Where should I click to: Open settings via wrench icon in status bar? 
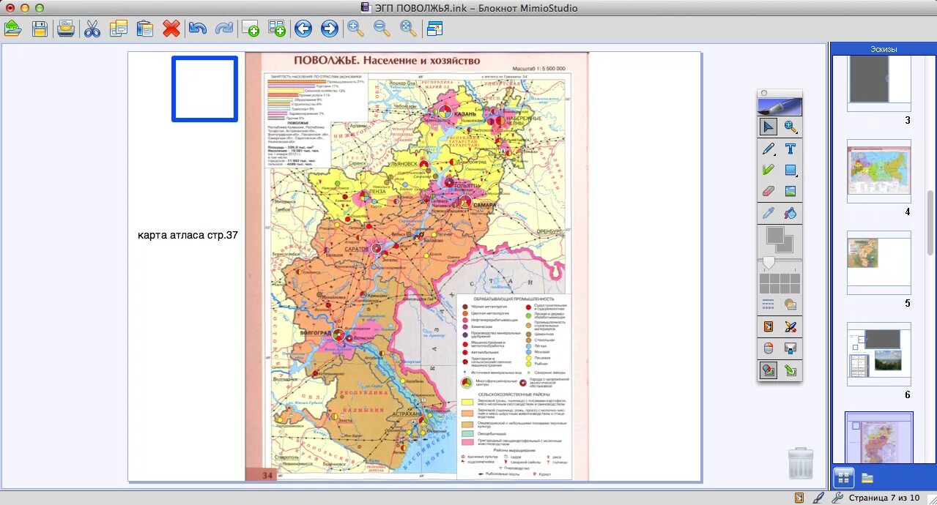[x=837, y=498]
